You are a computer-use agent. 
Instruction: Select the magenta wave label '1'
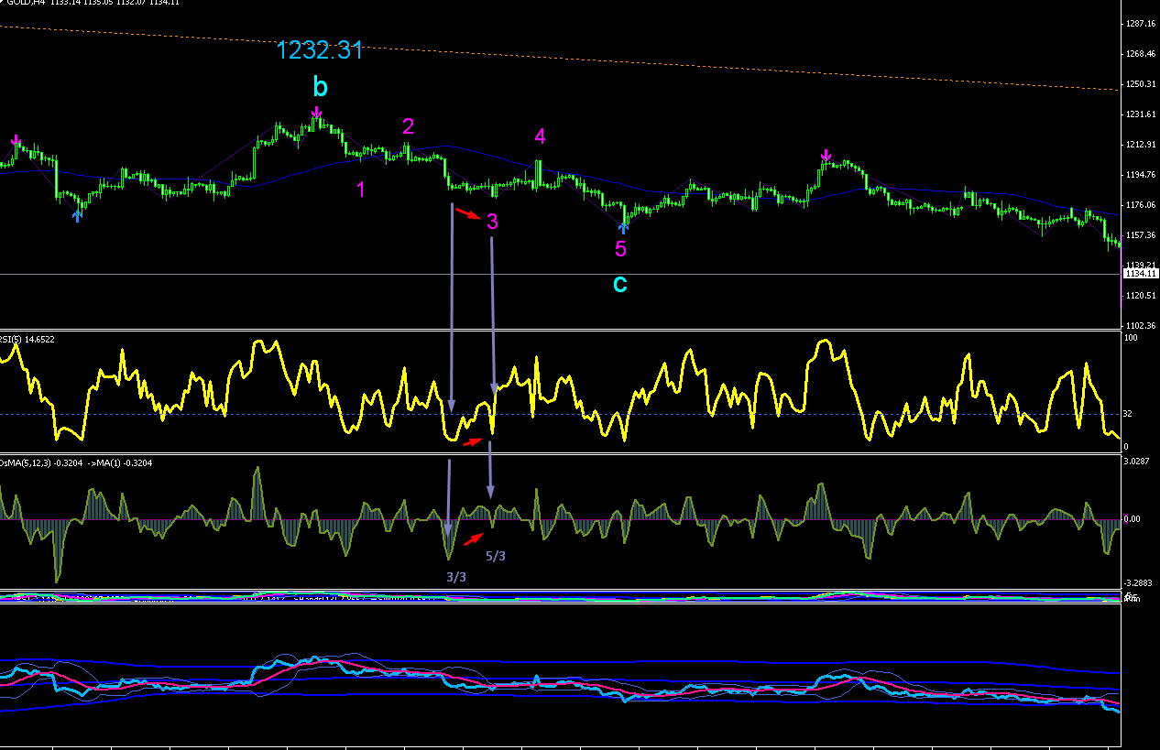(361, 190)
